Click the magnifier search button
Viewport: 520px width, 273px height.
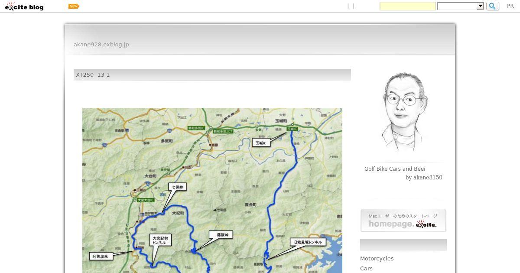click(x=493, y=6)
